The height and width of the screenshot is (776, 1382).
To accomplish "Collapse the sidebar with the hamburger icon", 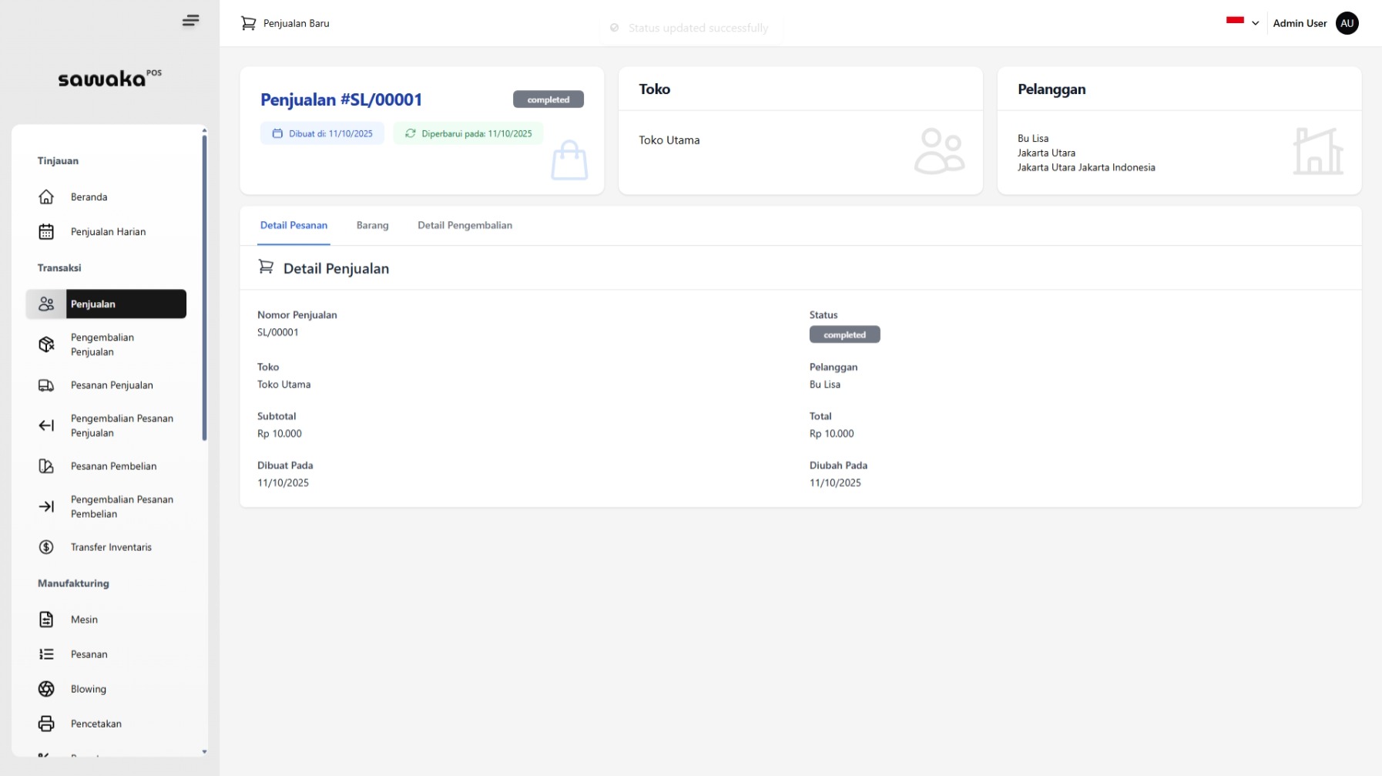I will coord(190,21).
